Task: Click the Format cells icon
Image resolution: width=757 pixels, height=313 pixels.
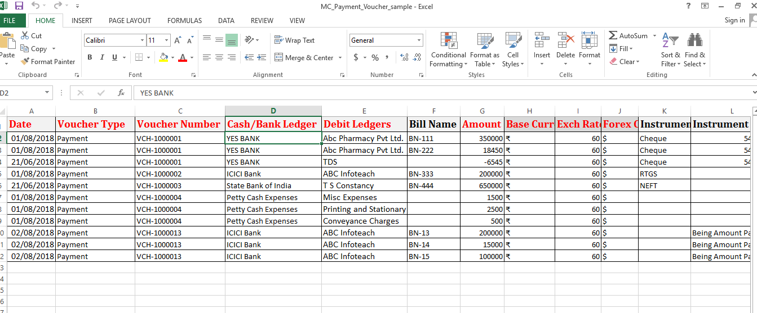Action: [x=590, y=40]
